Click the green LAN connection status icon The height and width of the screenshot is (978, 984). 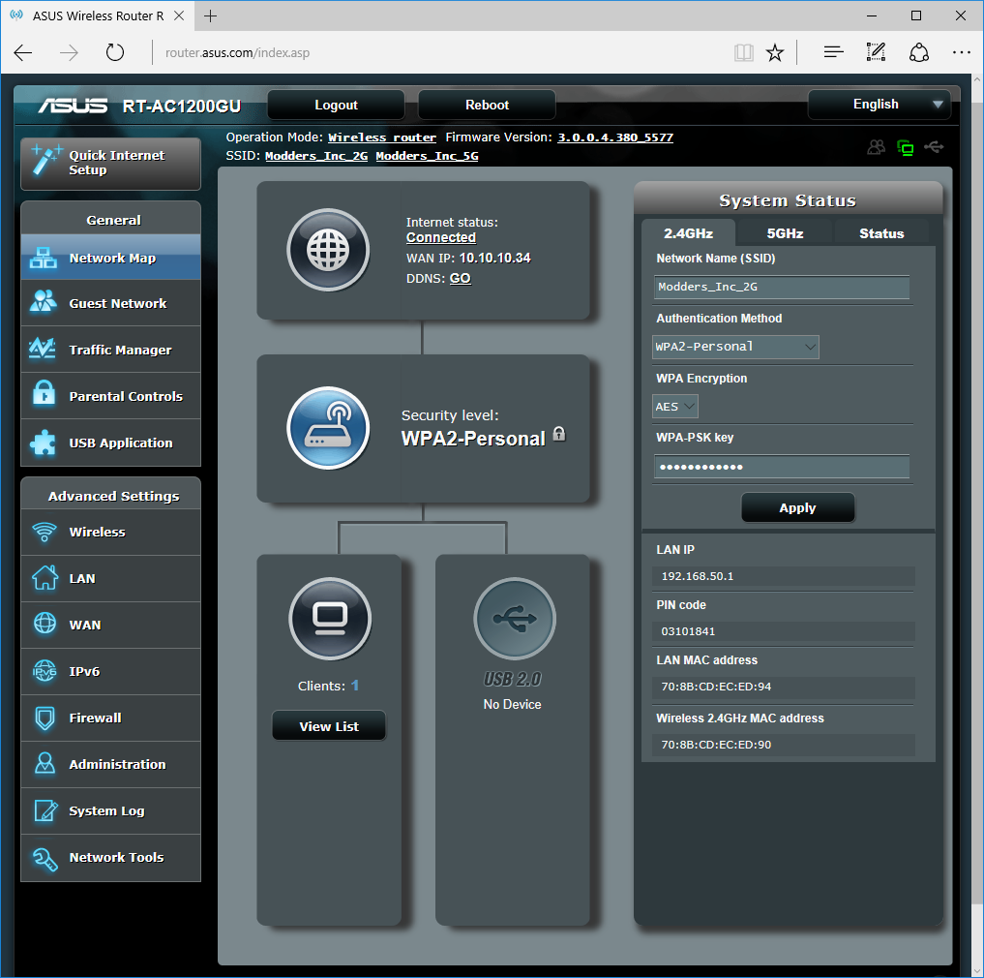(905, 147)
